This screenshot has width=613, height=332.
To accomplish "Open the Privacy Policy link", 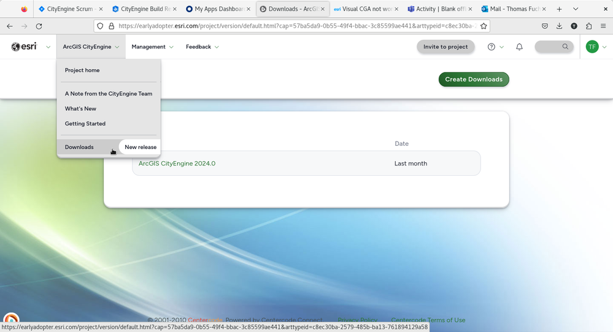I will pos(357,320).
